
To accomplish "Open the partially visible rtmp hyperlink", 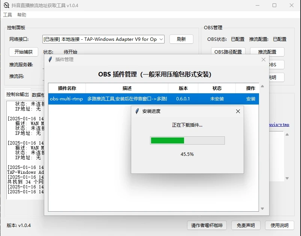I will coord(279,125).
